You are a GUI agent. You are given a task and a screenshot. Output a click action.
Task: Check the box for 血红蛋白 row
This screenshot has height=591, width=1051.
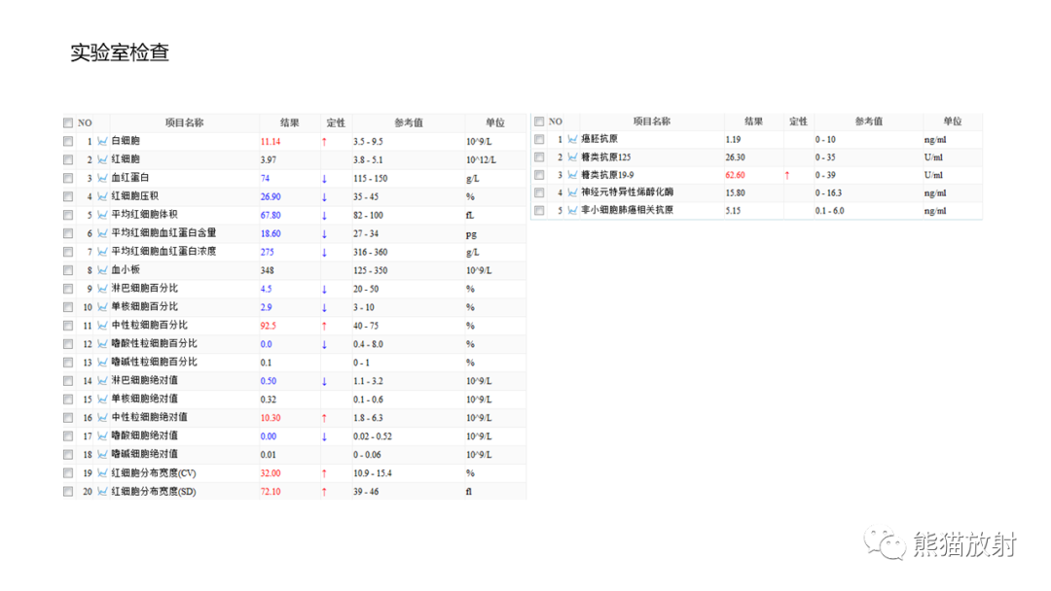click(68, 178)
